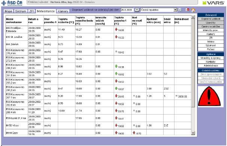The width and height of the screenshot is (227, 146).
Task: Select the R35 Lipník 51,4 km station name
Action: click(x=16, y=118)
